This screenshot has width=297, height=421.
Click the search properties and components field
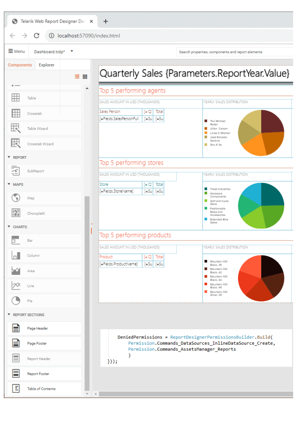[235, 52]
